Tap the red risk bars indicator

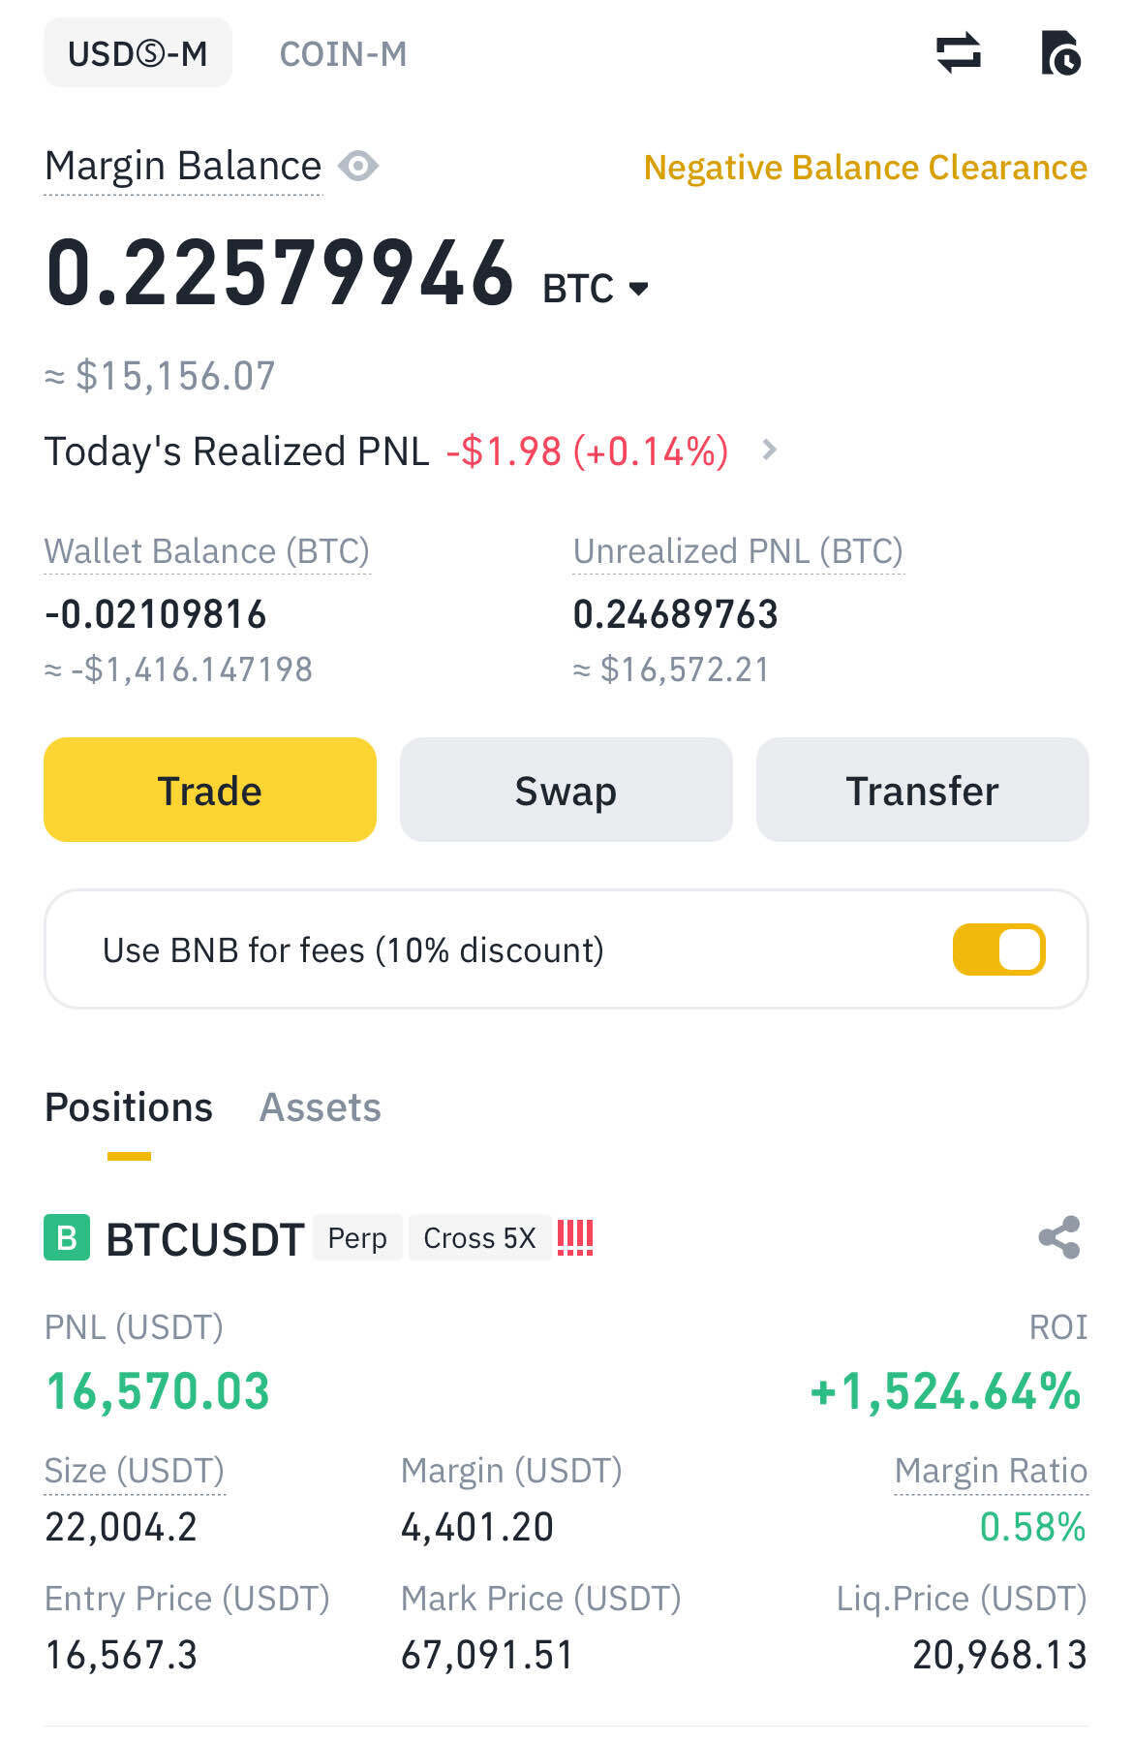574,1237
